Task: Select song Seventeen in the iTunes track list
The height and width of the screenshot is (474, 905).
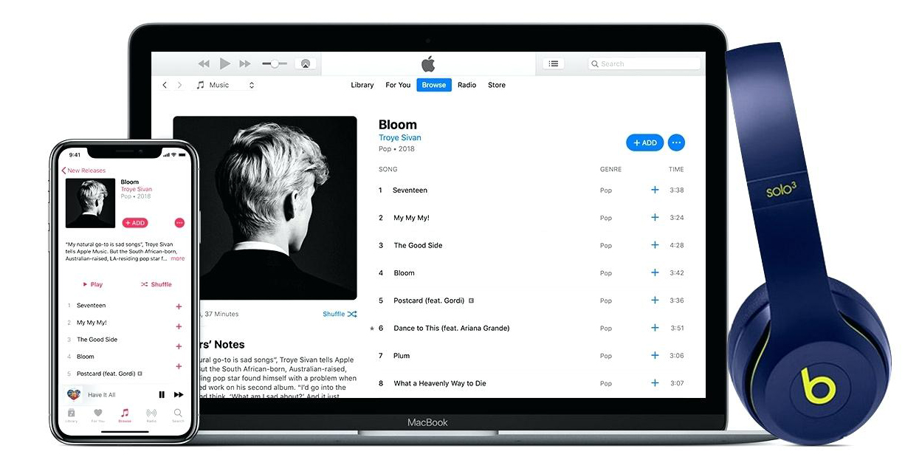Action: (410, 190)
